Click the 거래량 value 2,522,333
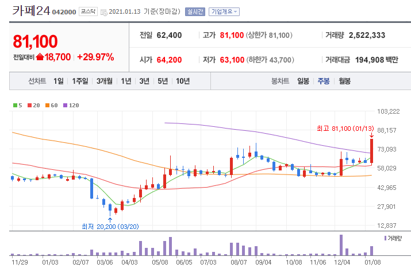The width and height of the screenshot is (411, 276). click(x=367, y=36)
